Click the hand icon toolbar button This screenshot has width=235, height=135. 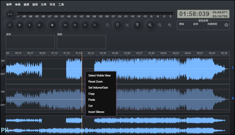click(x=137, y=25)
